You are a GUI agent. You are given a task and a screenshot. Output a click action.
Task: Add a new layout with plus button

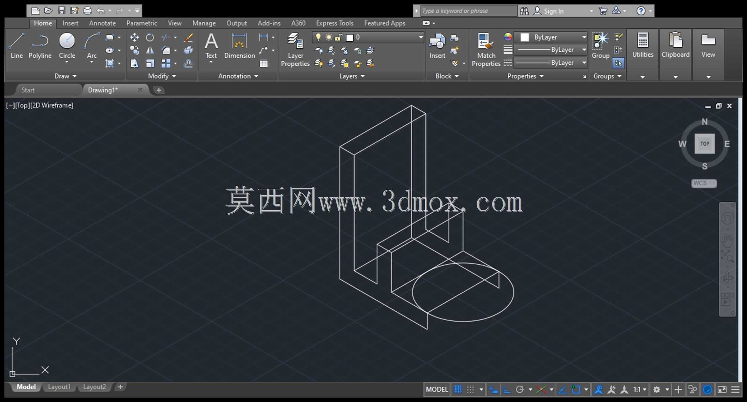[x=120, y=387]
